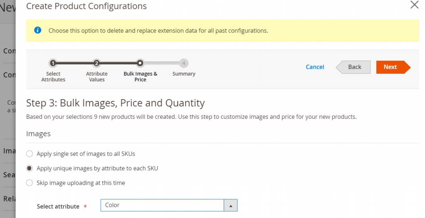Image resolution: width=425 pixels, height=218 pixels.
Task: Select Apply unique images by attribute radio
Action: point(29,169)
